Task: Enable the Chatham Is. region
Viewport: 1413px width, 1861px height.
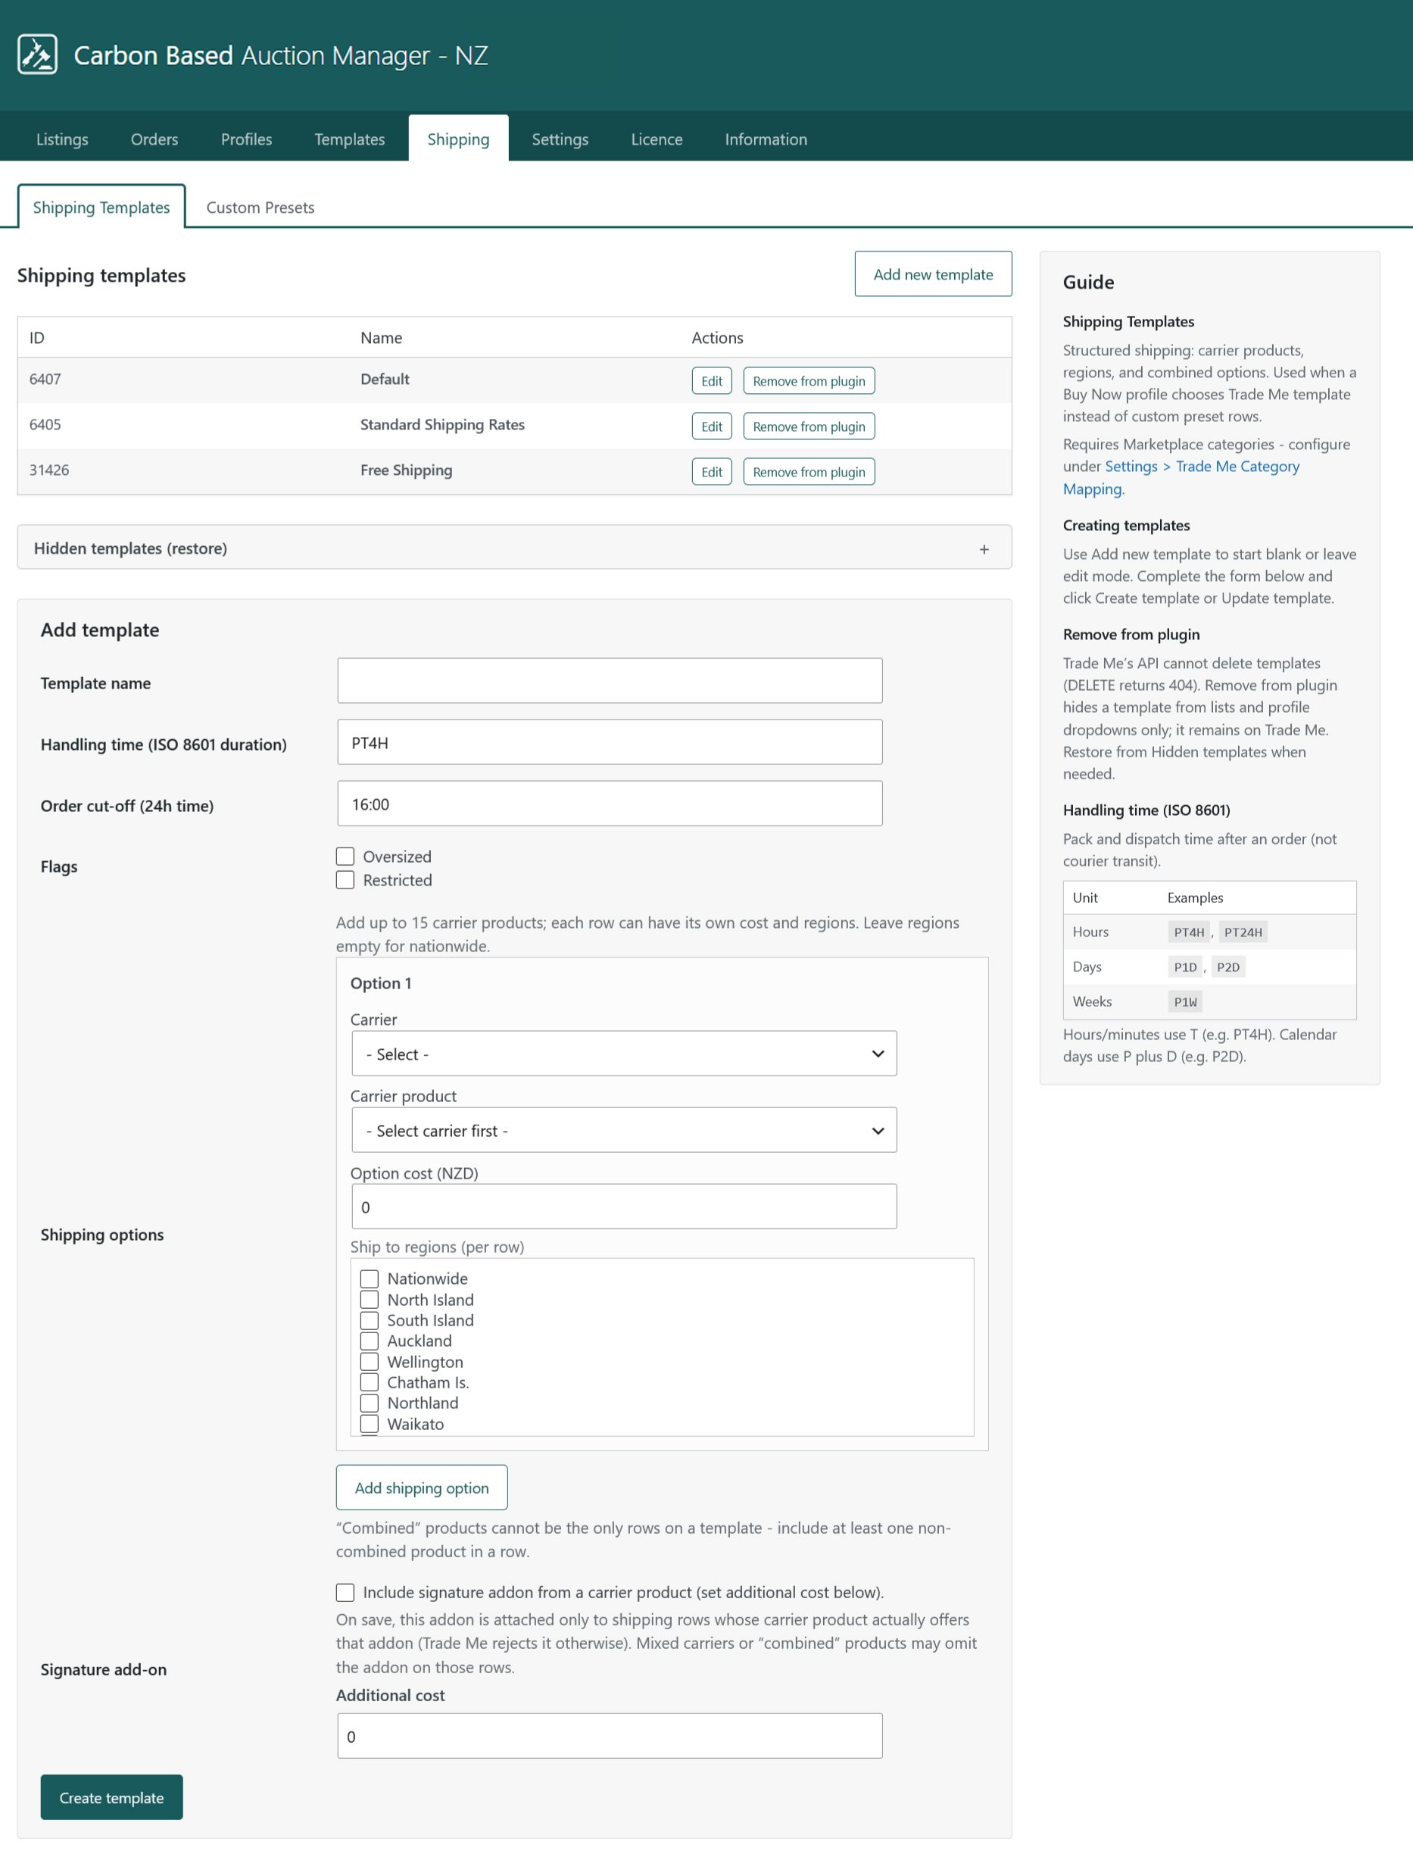Action: [x=370, y=1382]
